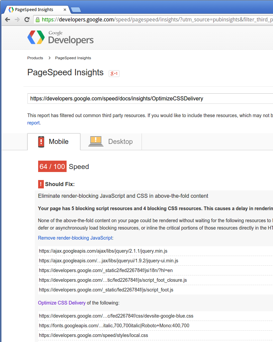This screenshot has height=342, width=273.
Task: Click the Should Fix: label
Action: (60, 184)
